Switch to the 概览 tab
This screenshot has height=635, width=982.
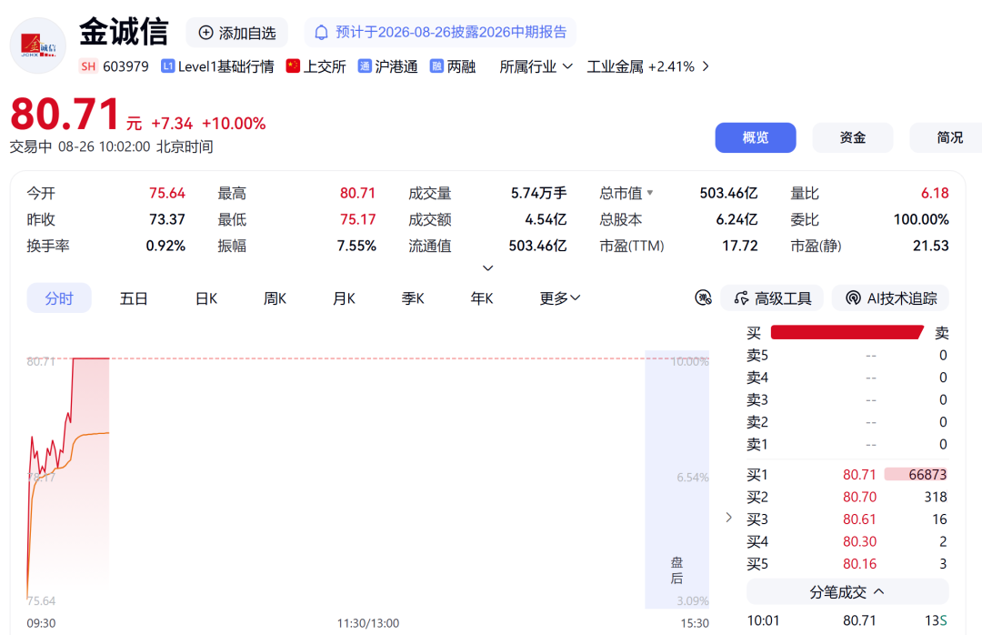(756, 137)
